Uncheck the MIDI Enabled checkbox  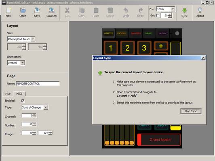[x=23, y=101]
